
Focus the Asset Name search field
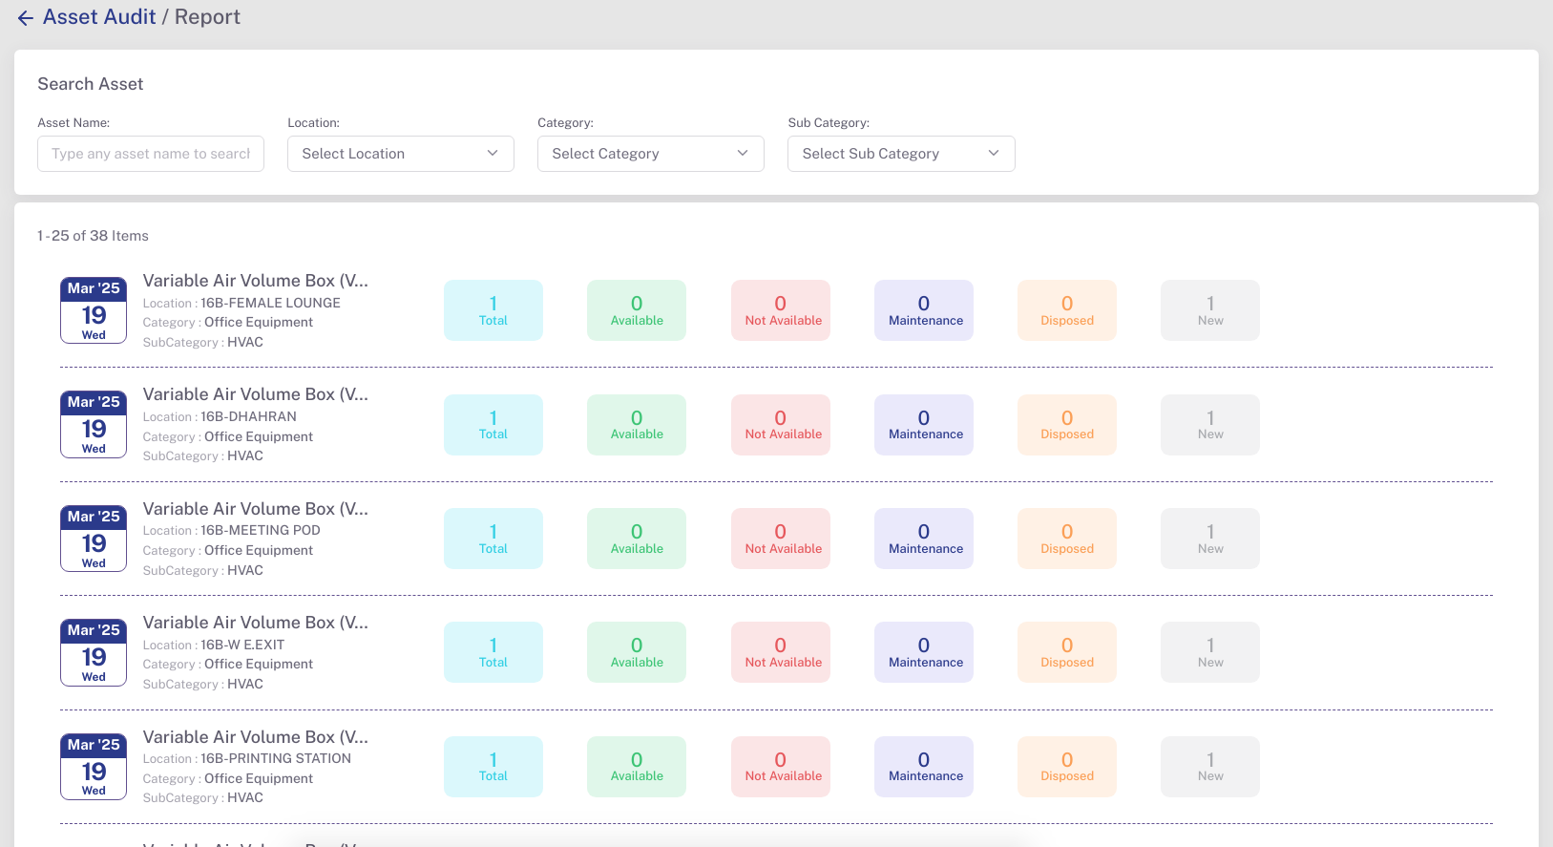coord(151,154)
